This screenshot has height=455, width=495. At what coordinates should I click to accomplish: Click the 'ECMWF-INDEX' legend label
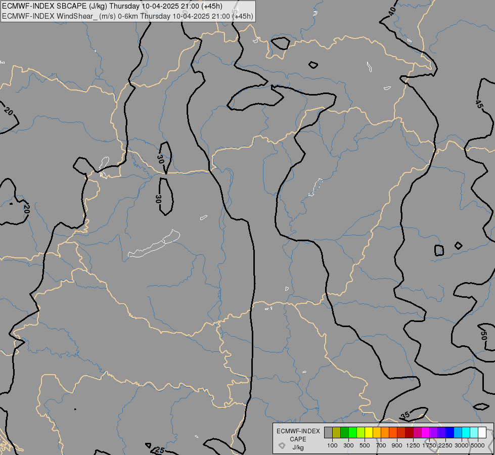(298, 431)
